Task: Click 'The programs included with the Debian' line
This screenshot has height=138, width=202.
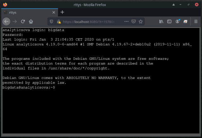Action: pos(86,59)
